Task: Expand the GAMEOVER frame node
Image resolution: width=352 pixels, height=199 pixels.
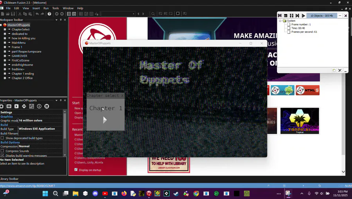Action: coord(5,56)
